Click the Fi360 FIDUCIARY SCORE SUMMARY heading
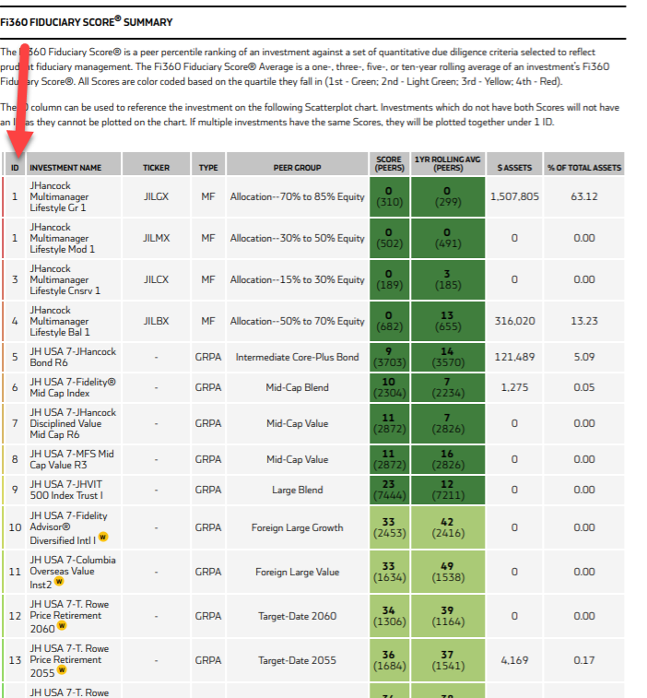Screen dimensions: 647x698 (x=87, y=21)
